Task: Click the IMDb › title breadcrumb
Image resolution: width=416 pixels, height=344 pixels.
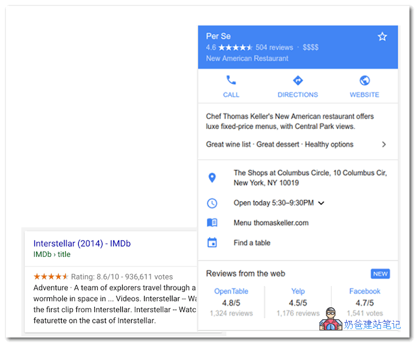Action: point(52,254)
